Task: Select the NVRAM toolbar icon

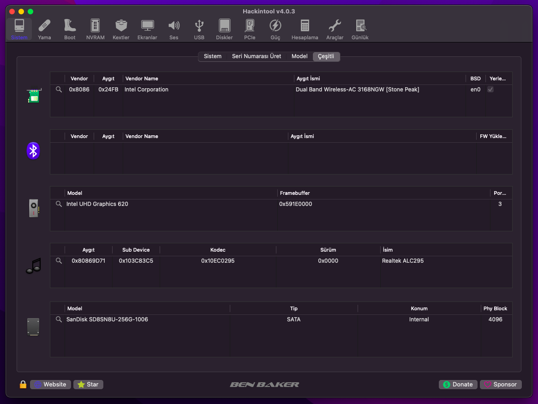Action: (x=95, y=29)
